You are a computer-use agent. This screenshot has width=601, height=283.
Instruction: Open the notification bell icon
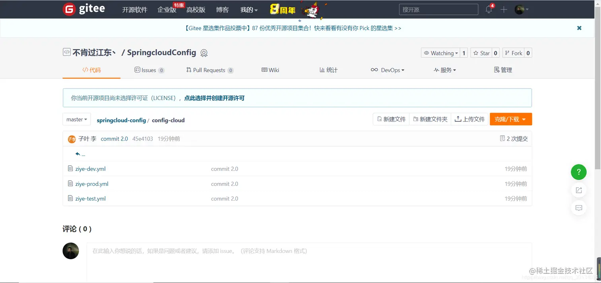[x=489, y=10]
